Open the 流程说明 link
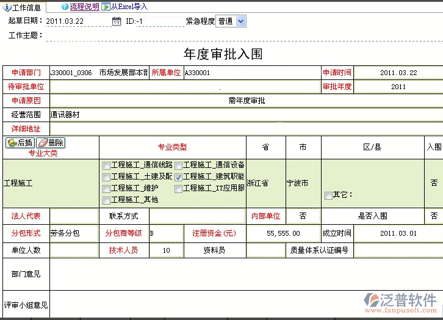Image resolution: width=443 pixels, height=320 pixels. coord(84,7)
